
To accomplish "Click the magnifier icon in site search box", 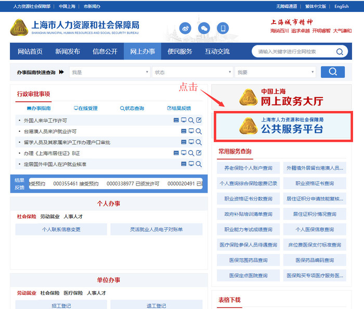I will click(340, 51).
